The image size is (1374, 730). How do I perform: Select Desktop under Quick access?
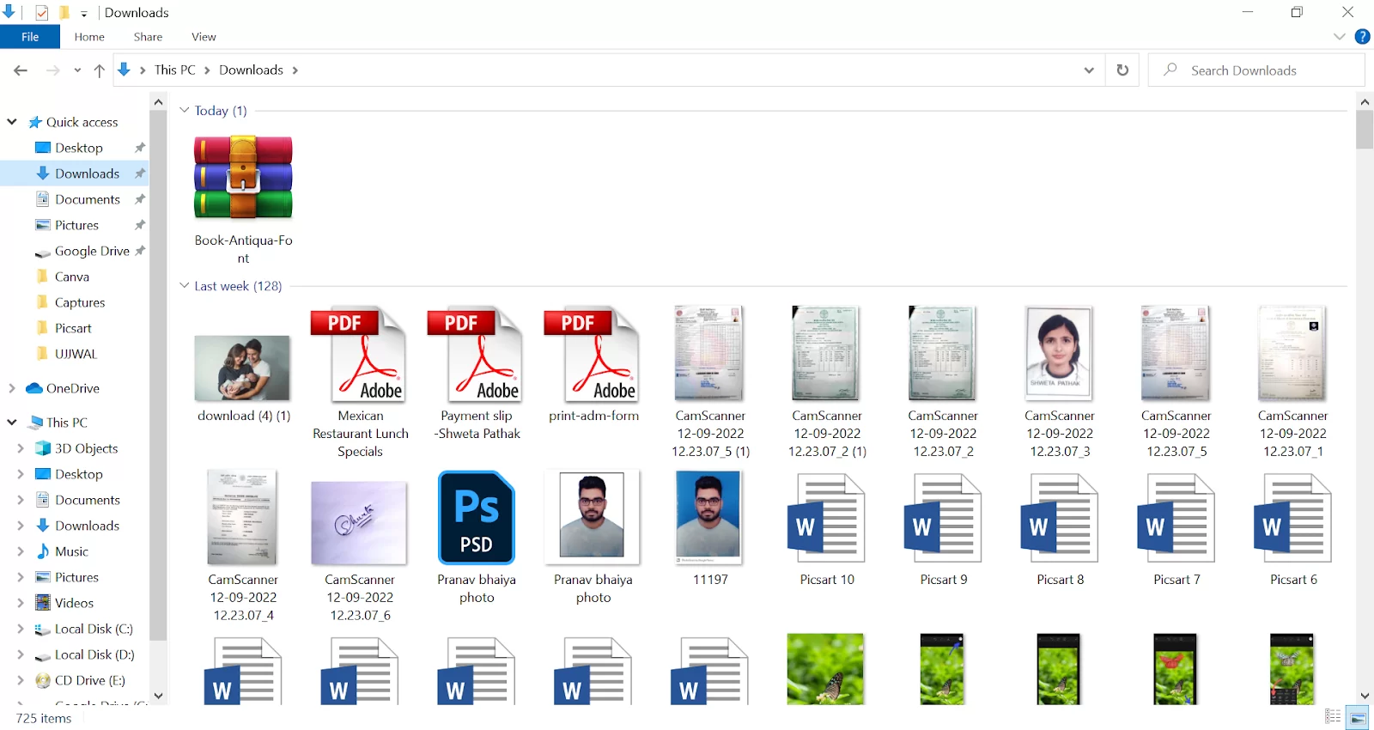(x=78, y=148)
